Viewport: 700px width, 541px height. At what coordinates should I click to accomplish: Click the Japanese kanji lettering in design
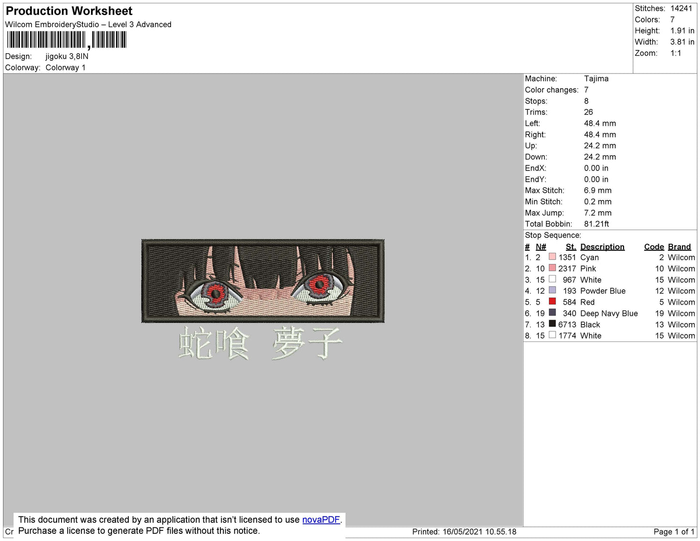coord(261,343)
